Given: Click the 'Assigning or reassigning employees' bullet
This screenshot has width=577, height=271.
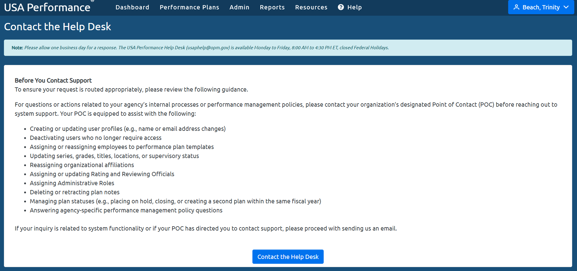Looking at the screenshot, I should 122,147.
